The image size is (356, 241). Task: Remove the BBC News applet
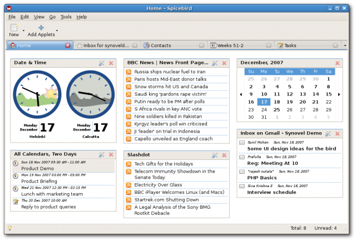point(224,63)
